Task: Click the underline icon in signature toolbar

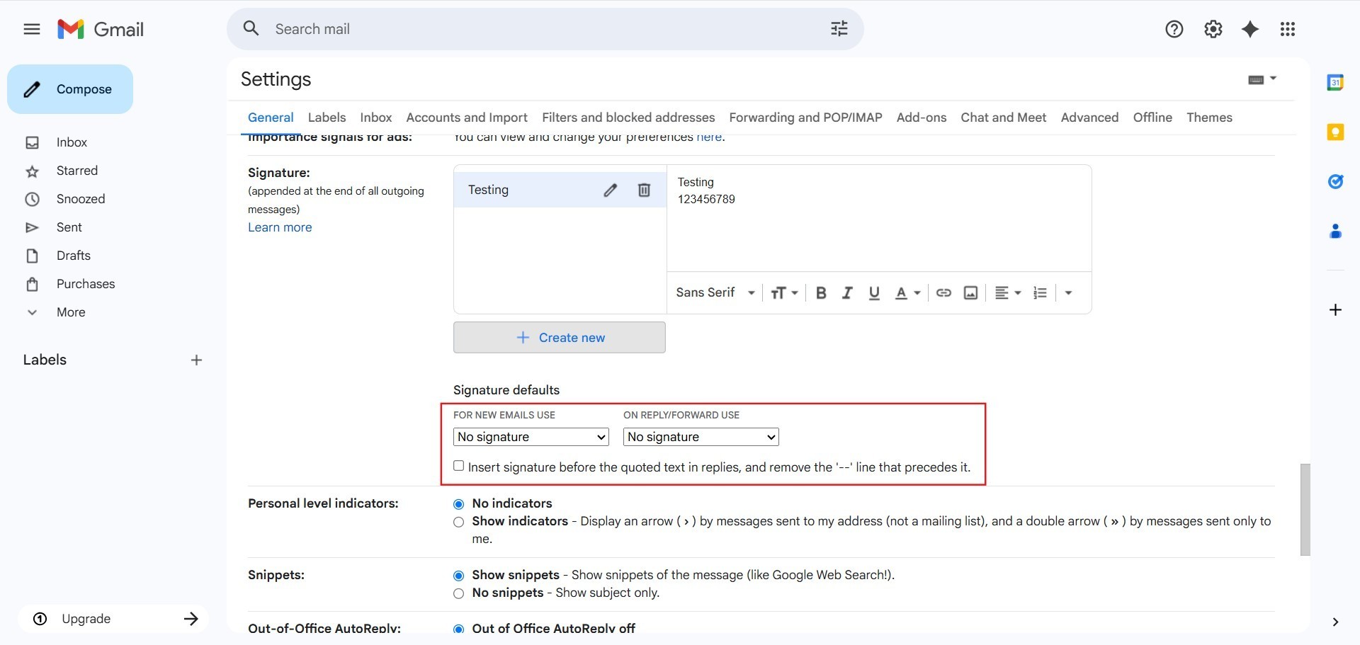Action: pyautogui.click(x=874, y=293)
